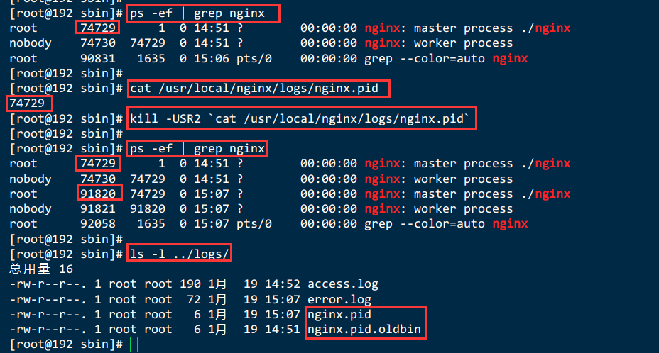Click PID 74729 in first ps output

(98, 28)
